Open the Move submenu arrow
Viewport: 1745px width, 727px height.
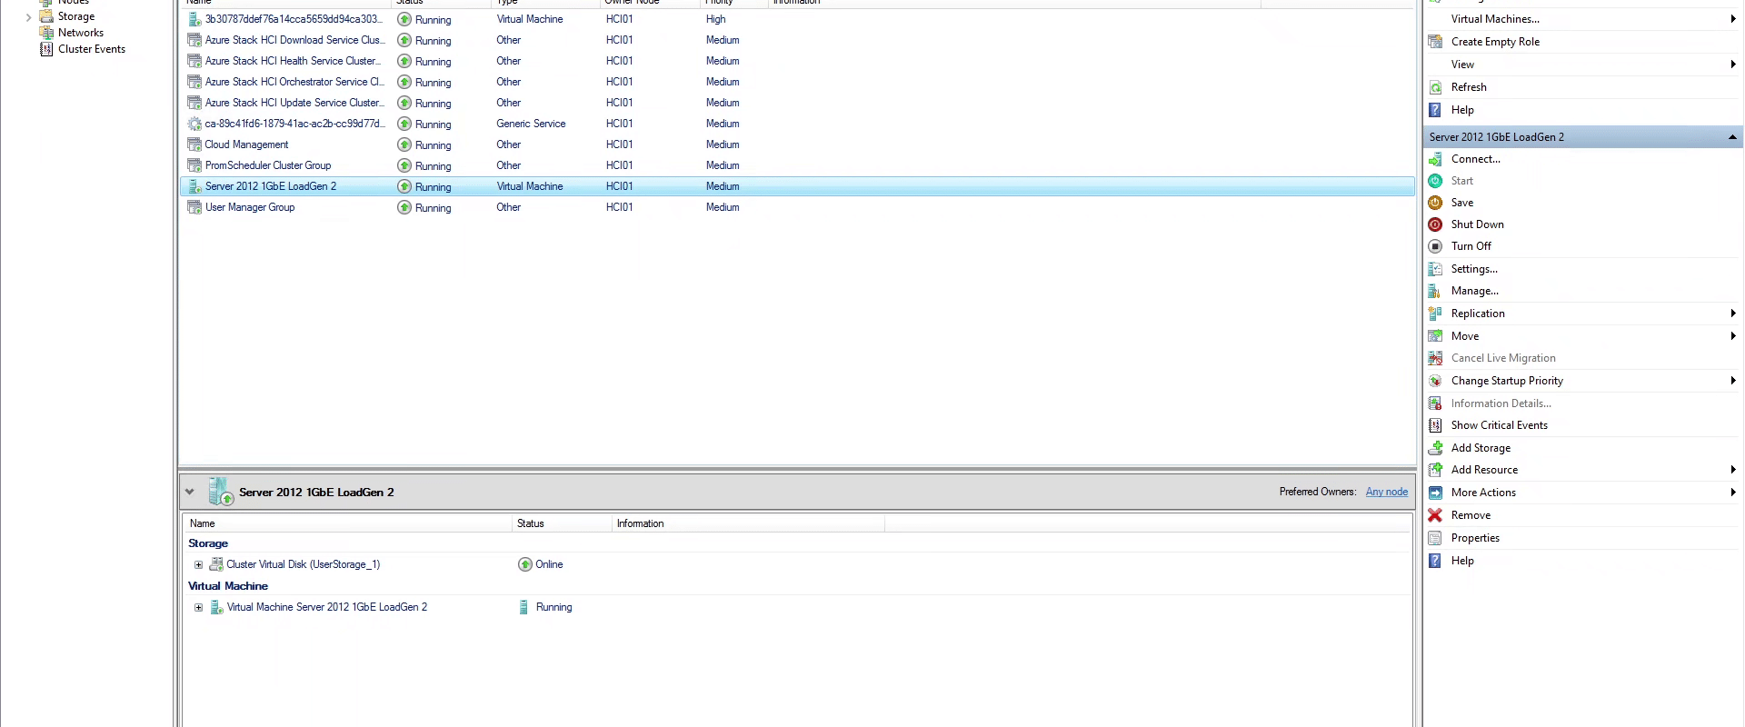click(x=1733, y=336)
